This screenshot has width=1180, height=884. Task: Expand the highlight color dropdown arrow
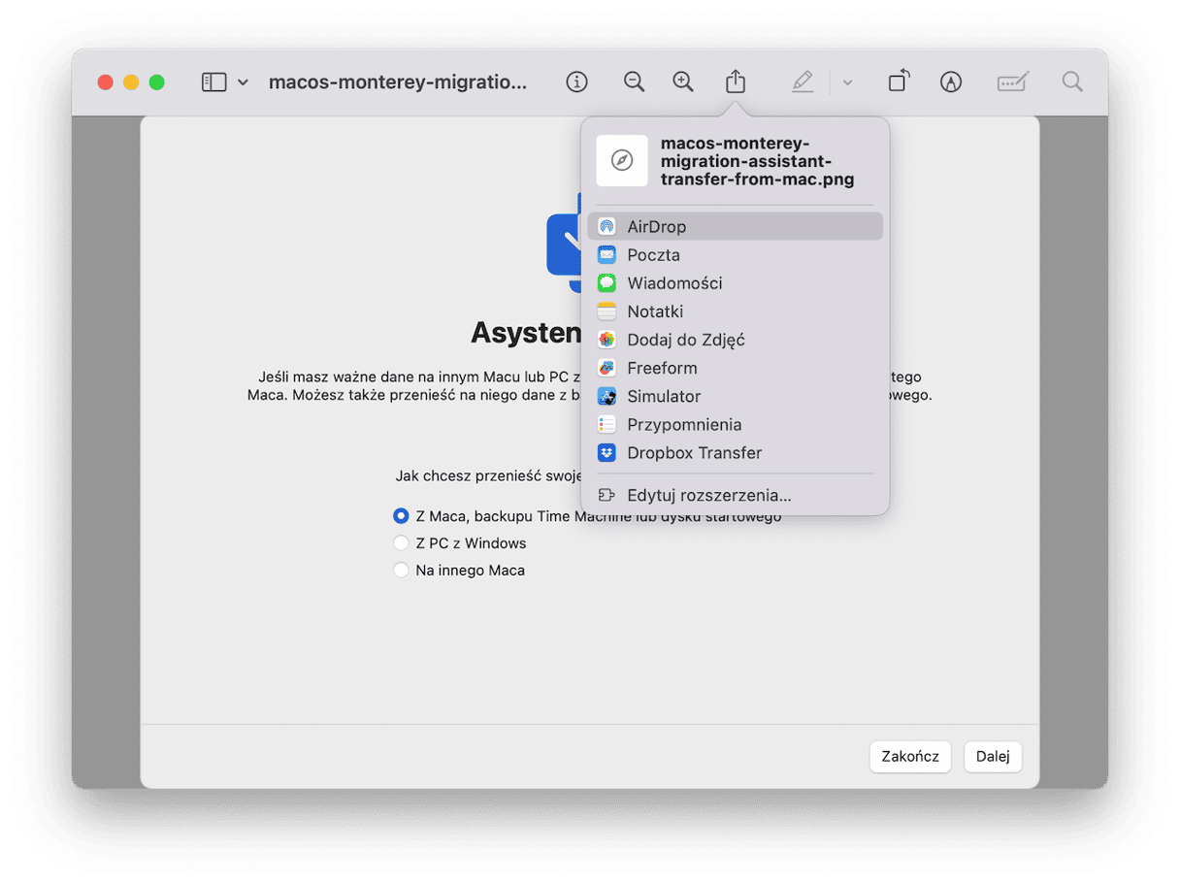coord(847,83)
